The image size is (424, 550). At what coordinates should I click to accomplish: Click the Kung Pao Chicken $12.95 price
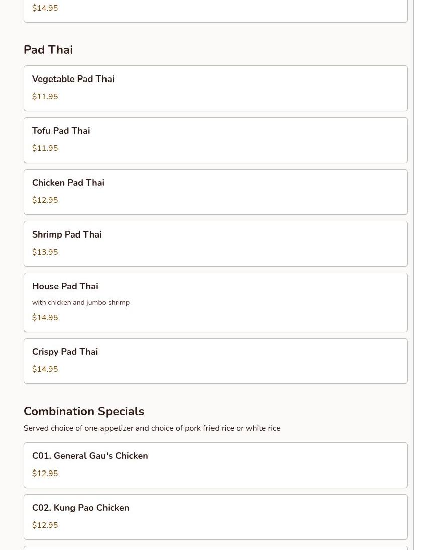coord(45,525)
